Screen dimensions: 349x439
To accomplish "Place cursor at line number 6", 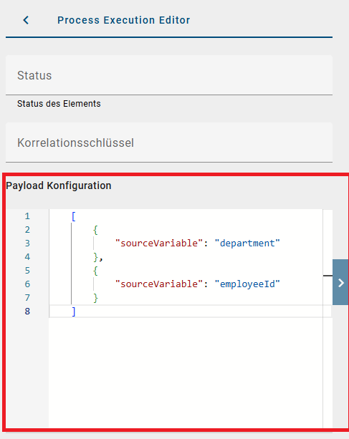I will [x=27, y=284].
